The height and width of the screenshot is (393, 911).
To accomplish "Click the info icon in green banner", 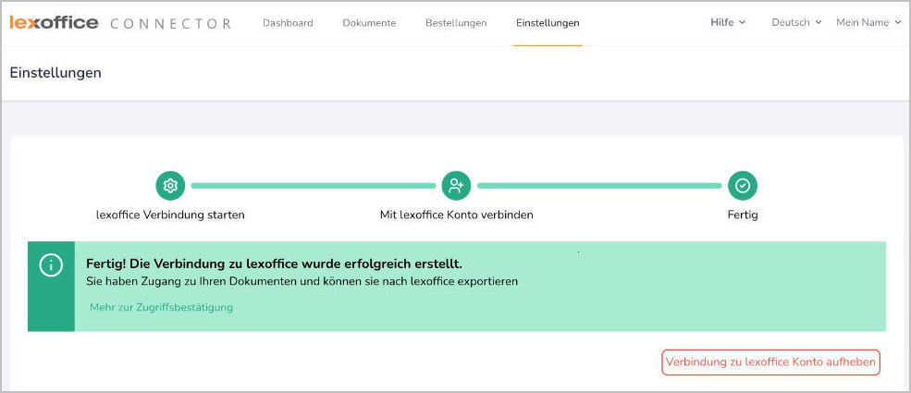I will pyautogui.click(x=51, y=265).
